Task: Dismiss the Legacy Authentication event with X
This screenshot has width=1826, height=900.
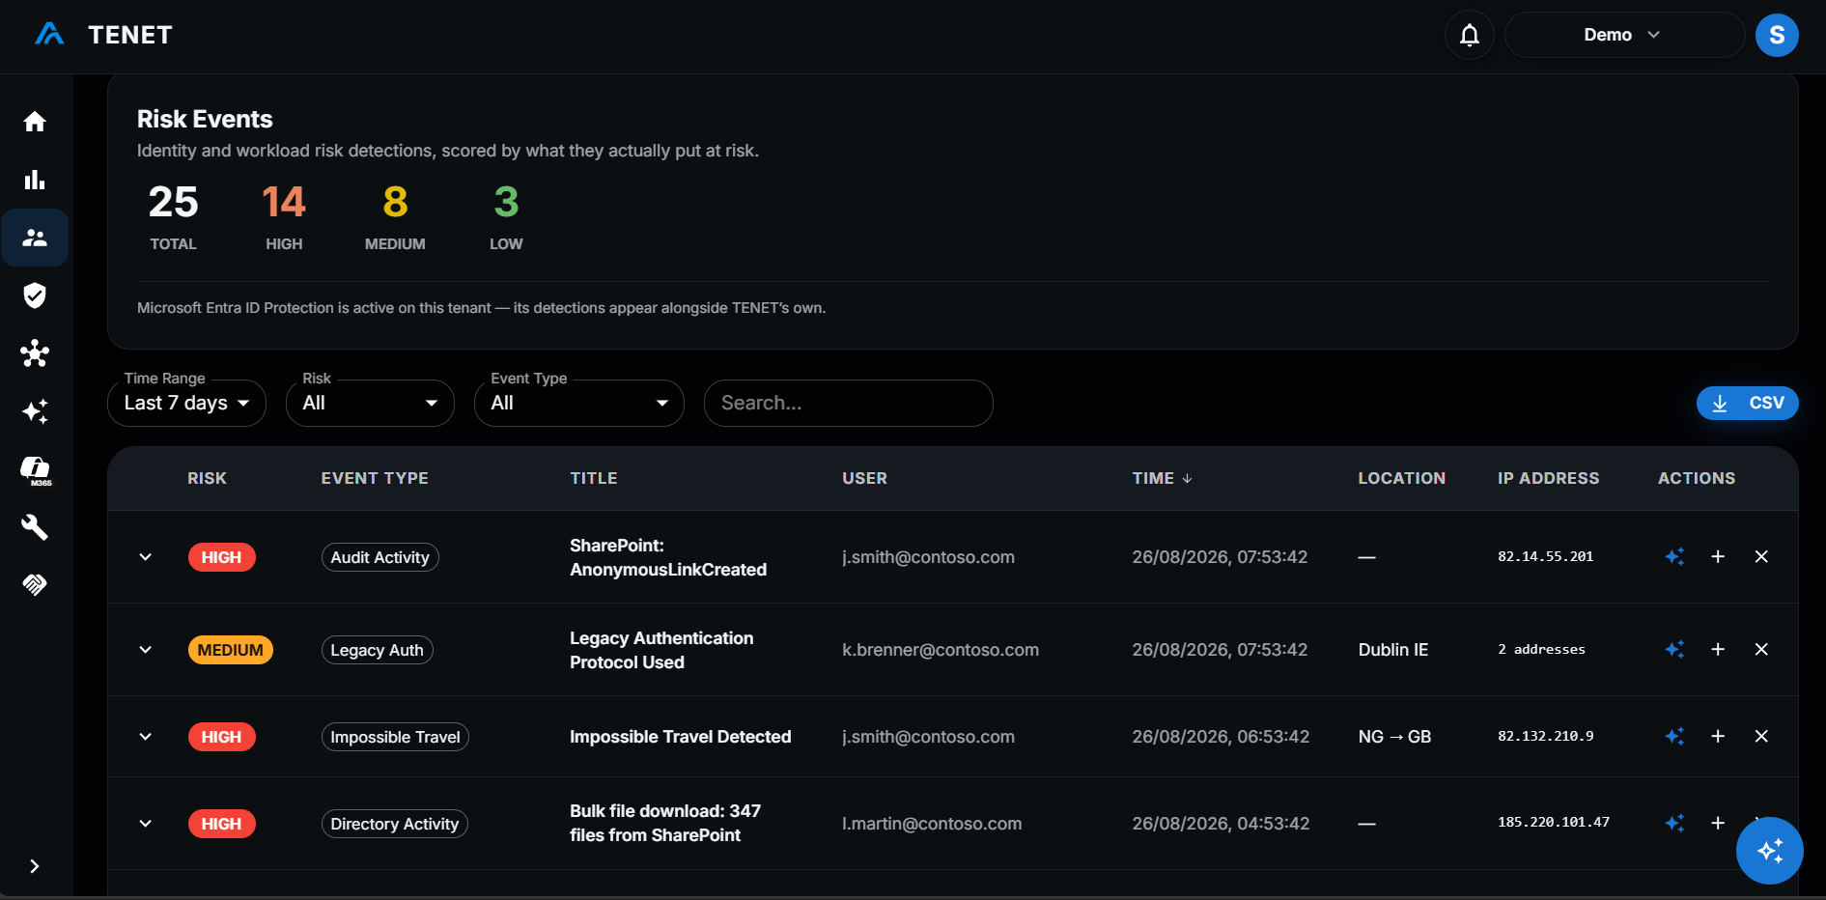Action: [x=1761, y=650]
